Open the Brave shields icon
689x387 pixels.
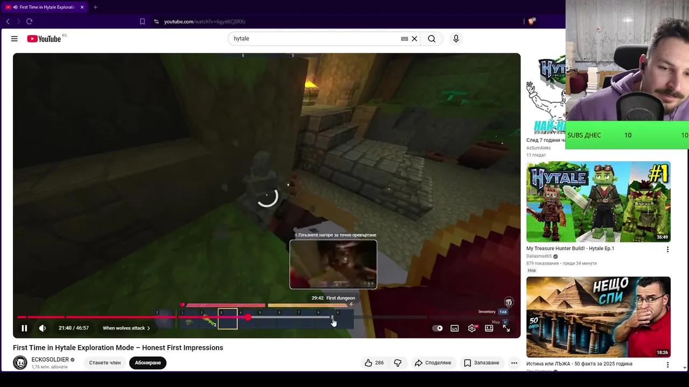532,21
